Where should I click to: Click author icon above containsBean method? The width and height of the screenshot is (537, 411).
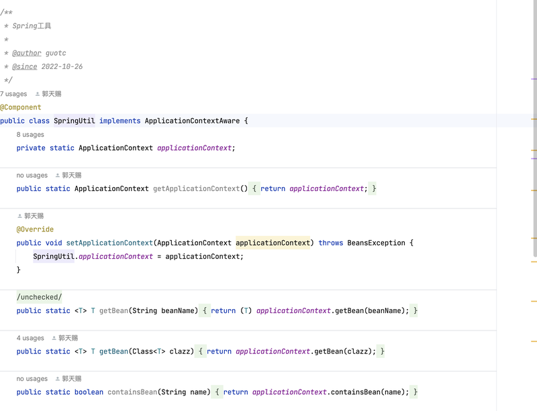pyautogui.click(x=58, y=379)
